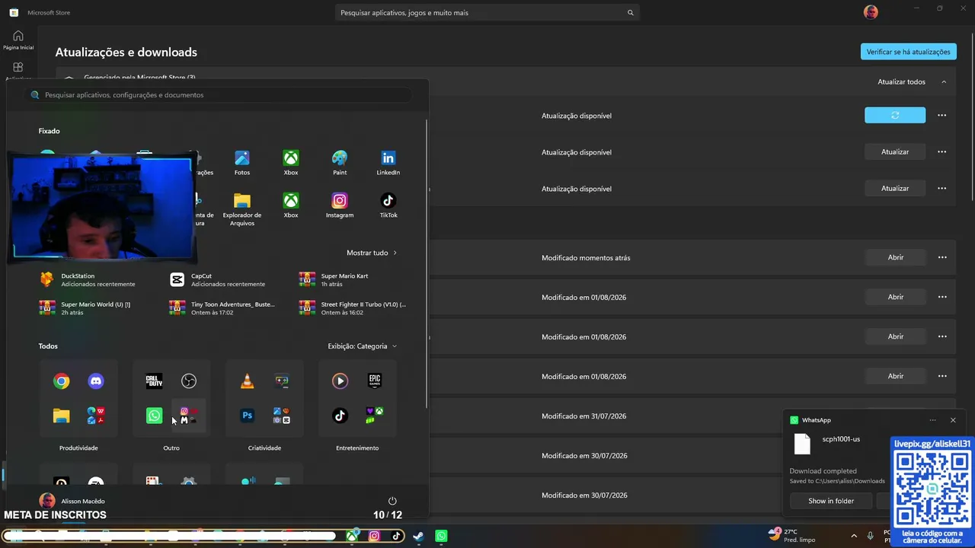Viewport: 975px width, 548px height.
Task: Click the Start menu vertical scrollbar
Action: point(427,263)
